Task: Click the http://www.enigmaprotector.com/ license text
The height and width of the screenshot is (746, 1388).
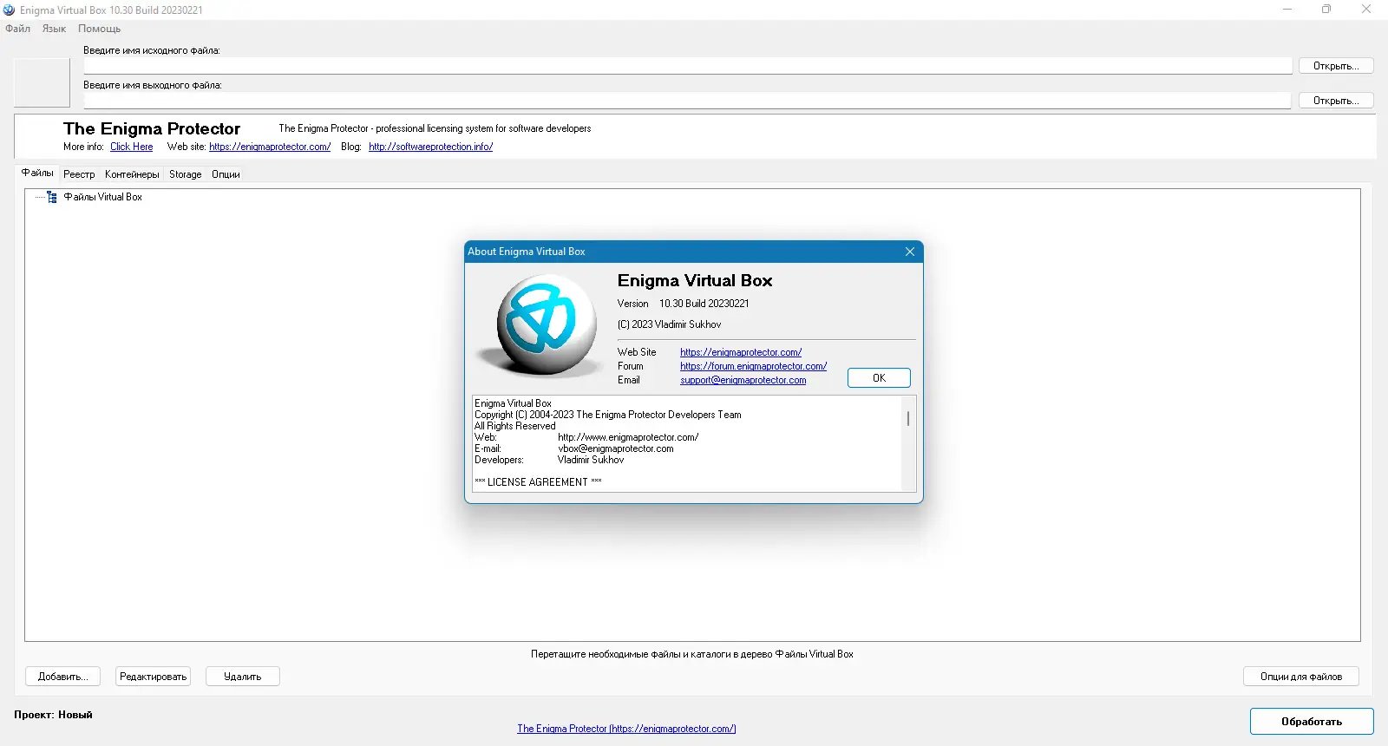Action: [628, 437]
